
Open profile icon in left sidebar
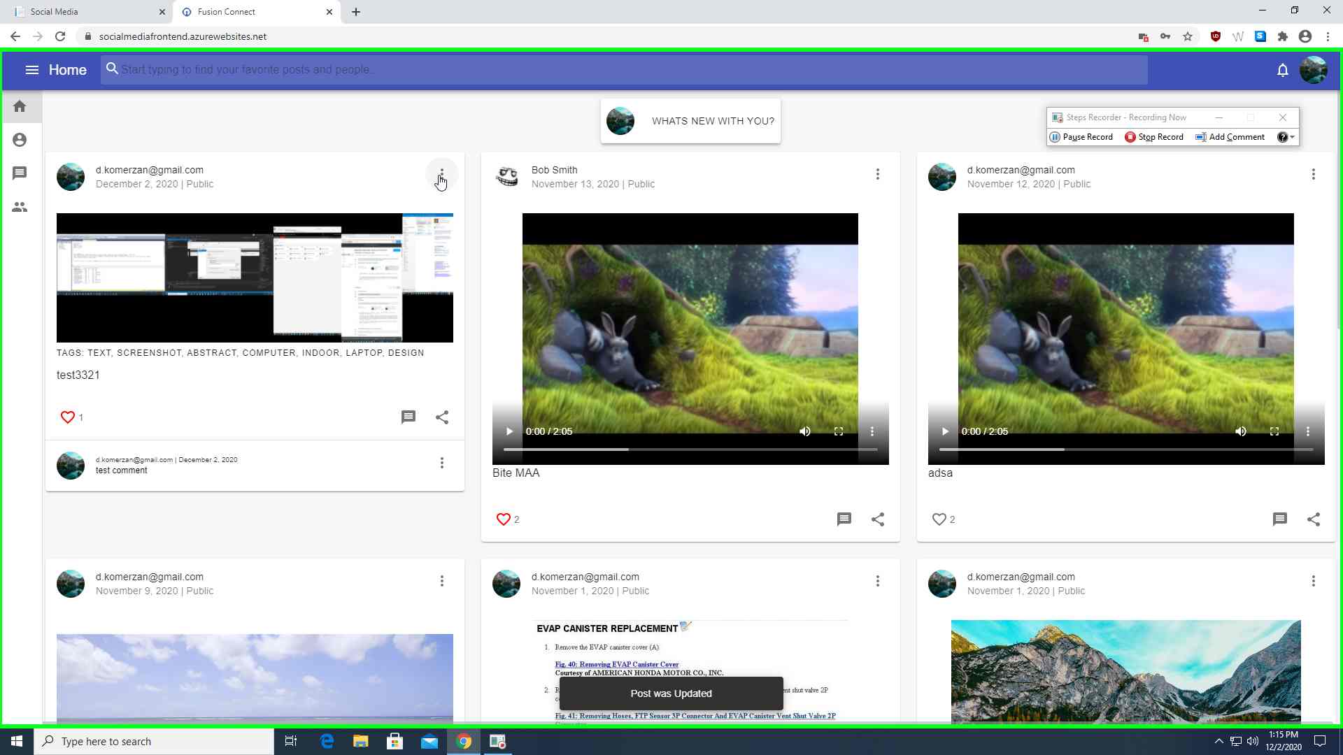point(20,140)
